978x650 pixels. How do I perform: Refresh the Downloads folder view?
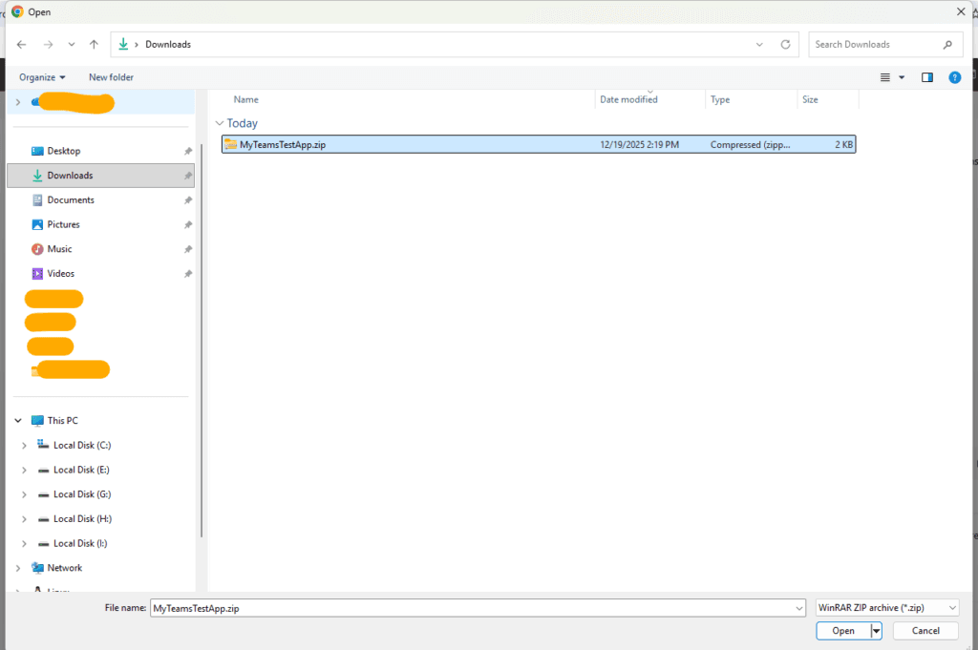pyautogui.click(x=785, y=45)
